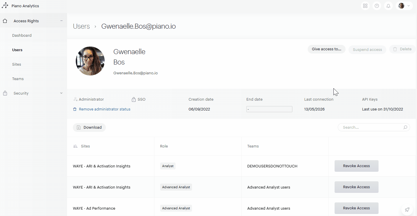Click the Role column header
Image resolution: width=417 pixels, height=216 pixels.
tap(164, 146)
